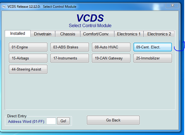185x135 pixels.
Task: Switch to the Installed tab
Action: coord(18,33)
